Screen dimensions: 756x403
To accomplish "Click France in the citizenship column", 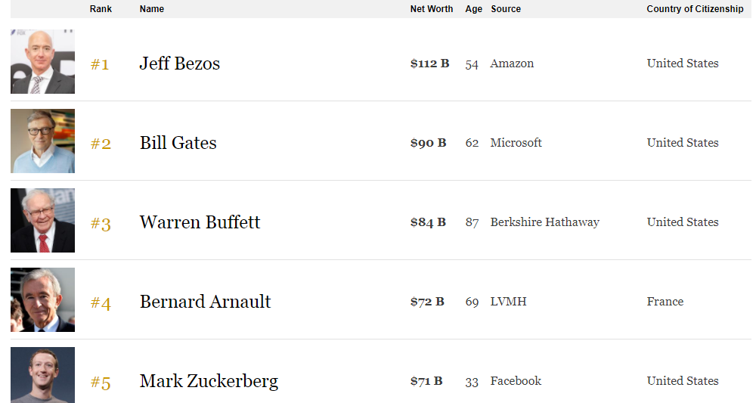I will pos(665,302).
